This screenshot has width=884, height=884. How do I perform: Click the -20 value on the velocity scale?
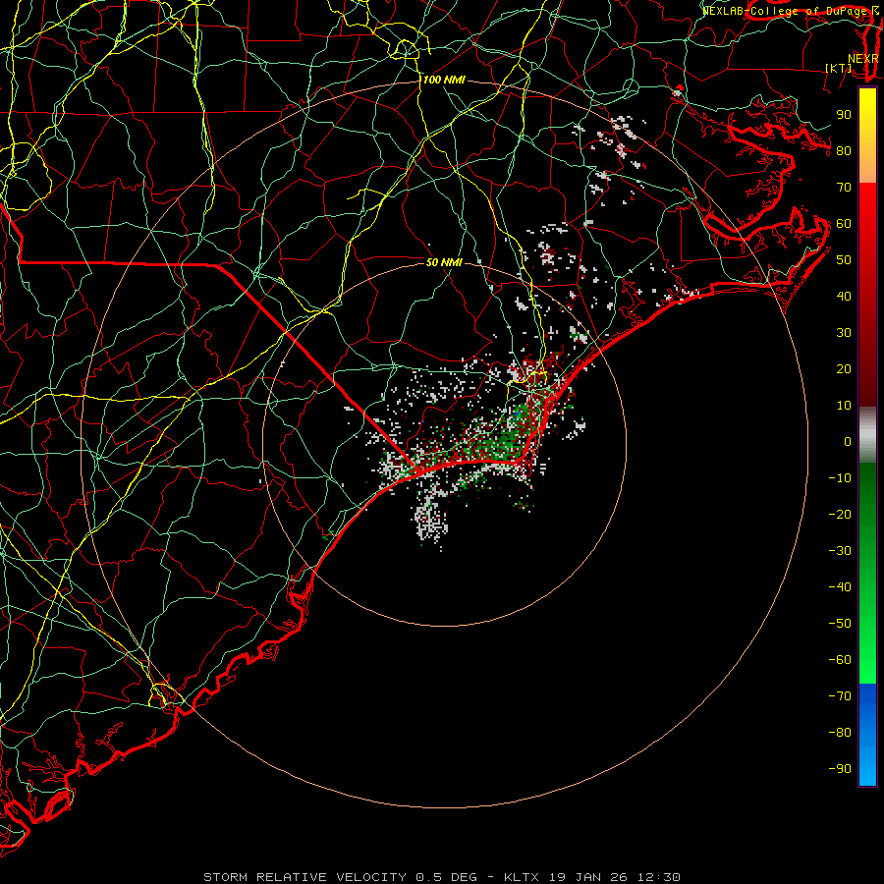tap(840, 515)
